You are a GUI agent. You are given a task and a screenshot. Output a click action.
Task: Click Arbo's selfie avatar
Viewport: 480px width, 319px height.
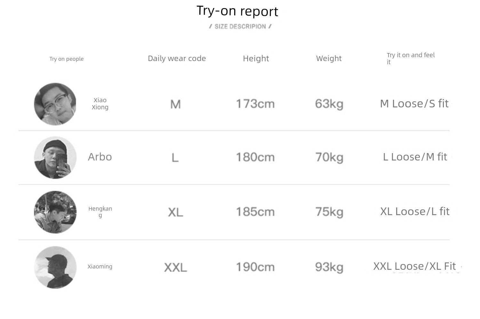(55, 158)
